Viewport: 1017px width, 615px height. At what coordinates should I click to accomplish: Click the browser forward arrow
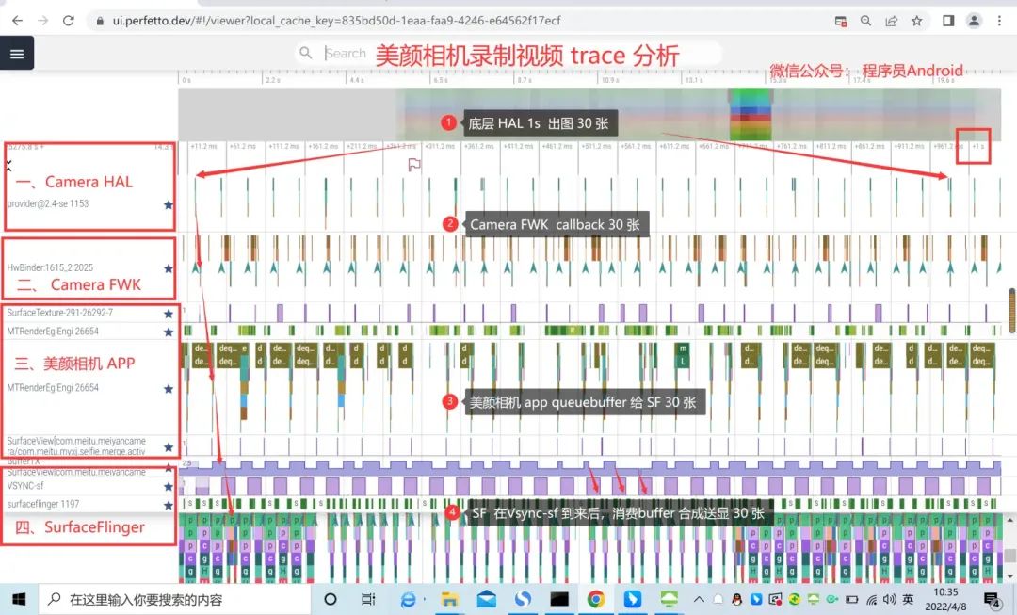click(42, 21)
